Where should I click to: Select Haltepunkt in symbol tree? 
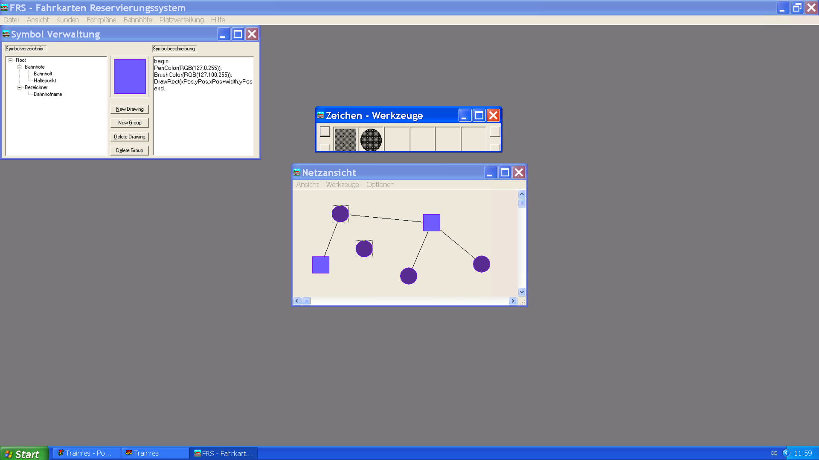pyautogui.click(x=45, y=81)
